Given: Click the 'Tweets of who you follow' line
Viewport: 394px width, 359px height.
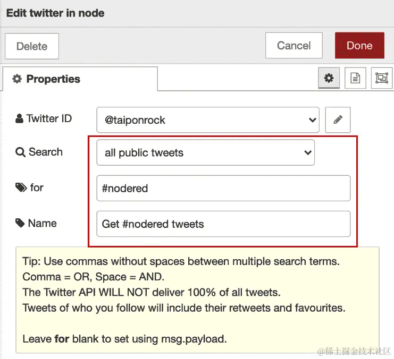Looking at the screenshot, I should tap(184, 308).
